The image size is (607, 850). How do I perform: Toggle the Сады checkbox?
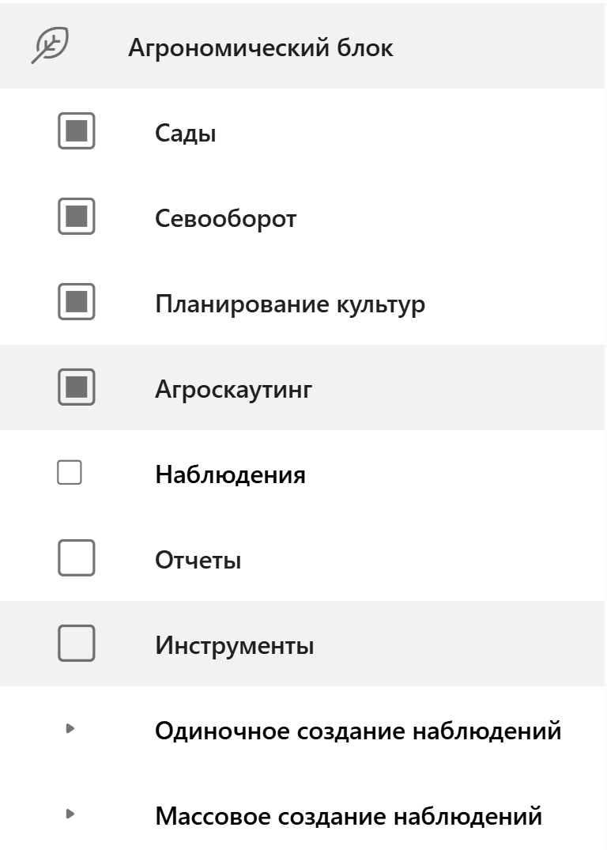(77, 131)
